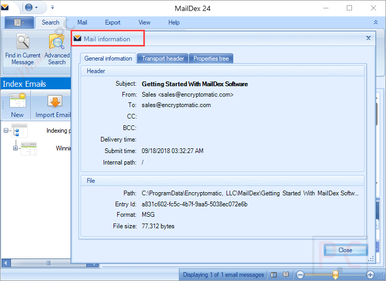This screenshot has width=386, height=281.
Task: Expand the Winni… child tree node
Action: click(15, 148)
